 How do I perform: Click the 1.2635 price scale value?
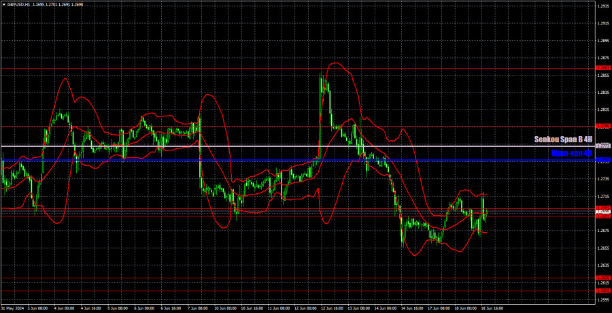pyautogui.click(x=602, y=265)
